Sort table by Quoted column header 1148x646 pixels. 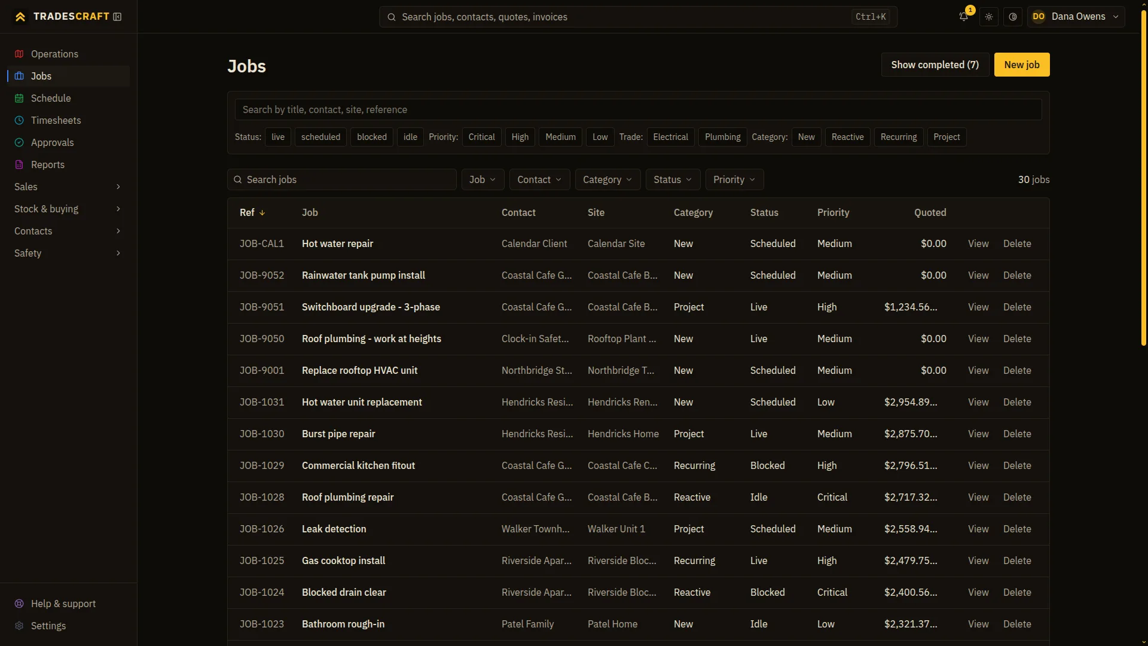(930, 212)
